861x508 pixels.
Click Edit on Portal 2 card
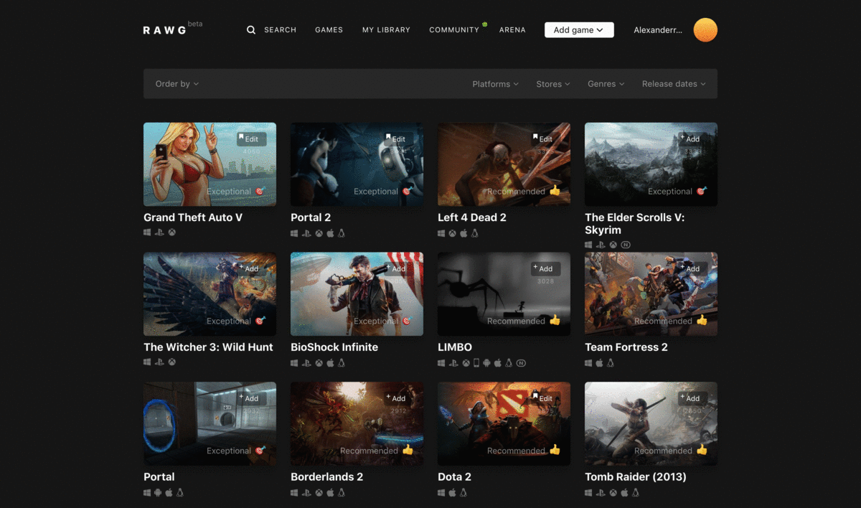click(399, 139)
